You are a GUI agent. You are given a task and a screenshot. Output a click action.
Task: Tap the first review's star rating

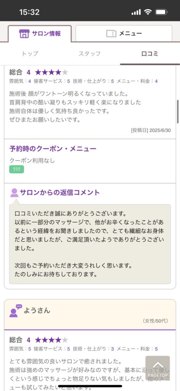[51, 72]
